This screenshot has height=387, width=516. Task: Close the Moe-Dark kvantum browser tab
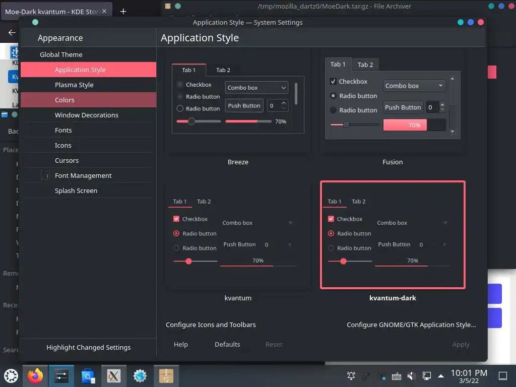click(104, 11)
